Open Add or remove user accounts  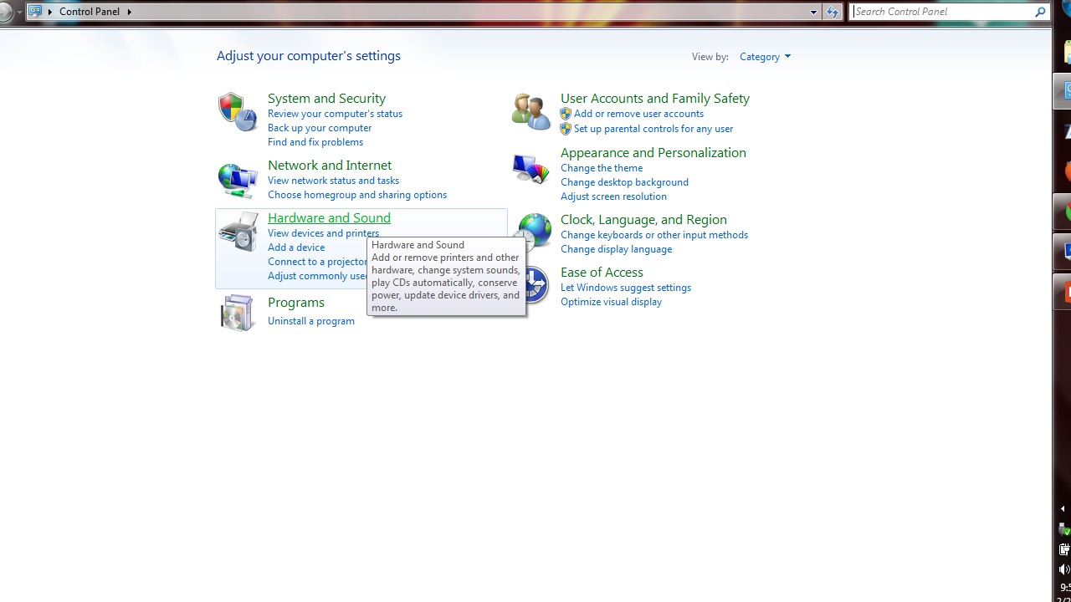638,114
